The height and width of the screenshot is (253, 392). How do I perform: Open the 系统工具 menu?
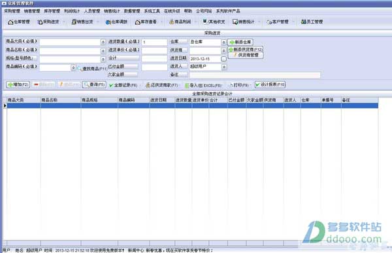click(x=152, y=11)
